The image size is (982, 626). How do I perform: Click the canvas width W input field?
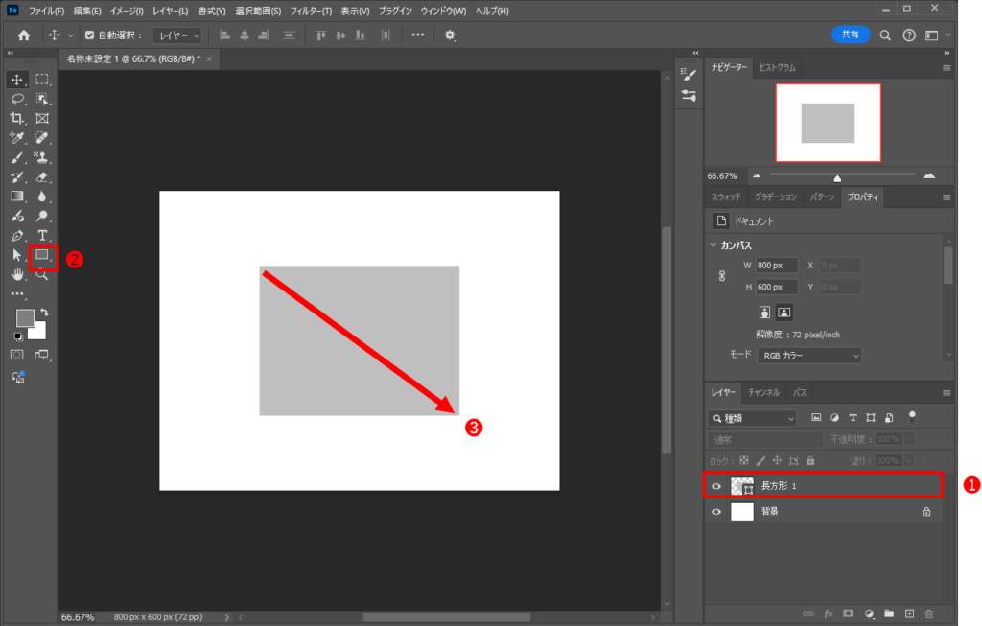tap(776, 265)
